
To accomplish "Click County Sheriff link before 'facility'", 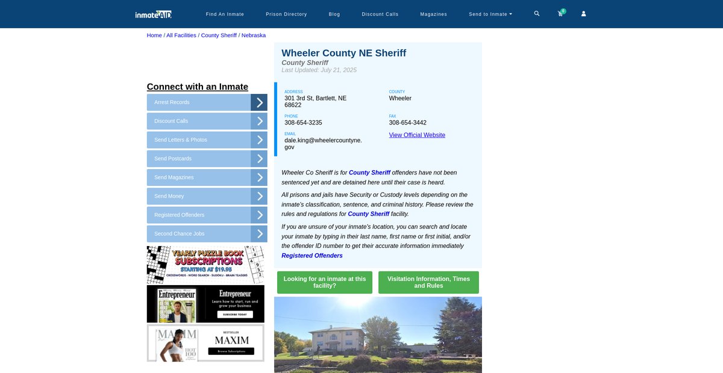I will (x=369, y=214).
